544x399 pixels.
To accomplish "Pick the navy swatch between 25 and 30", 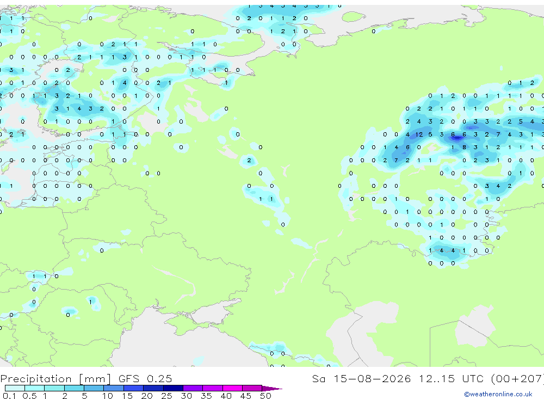I will [x=173, y=388].
